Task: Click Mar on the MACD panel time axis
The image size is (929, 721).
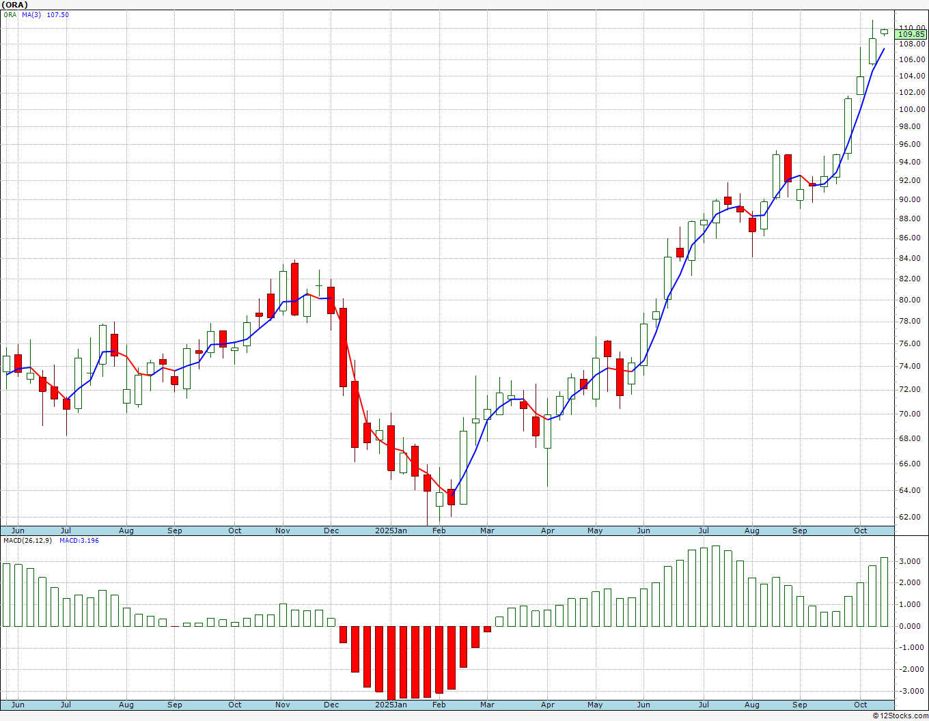Action: coord(487,705)
